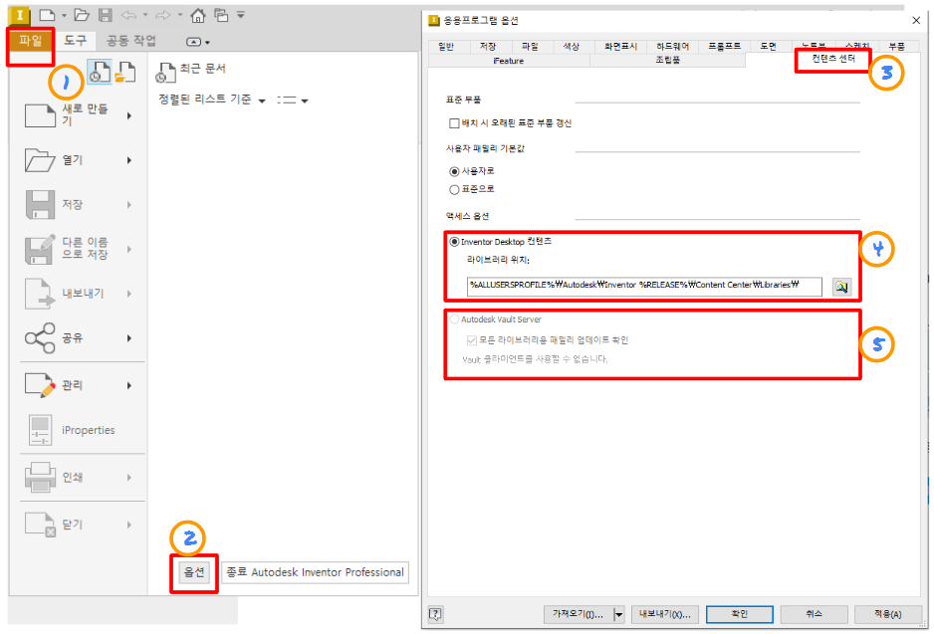Click the 가져오기 button
The image size is (934, 634).
(x=578, y=614)
